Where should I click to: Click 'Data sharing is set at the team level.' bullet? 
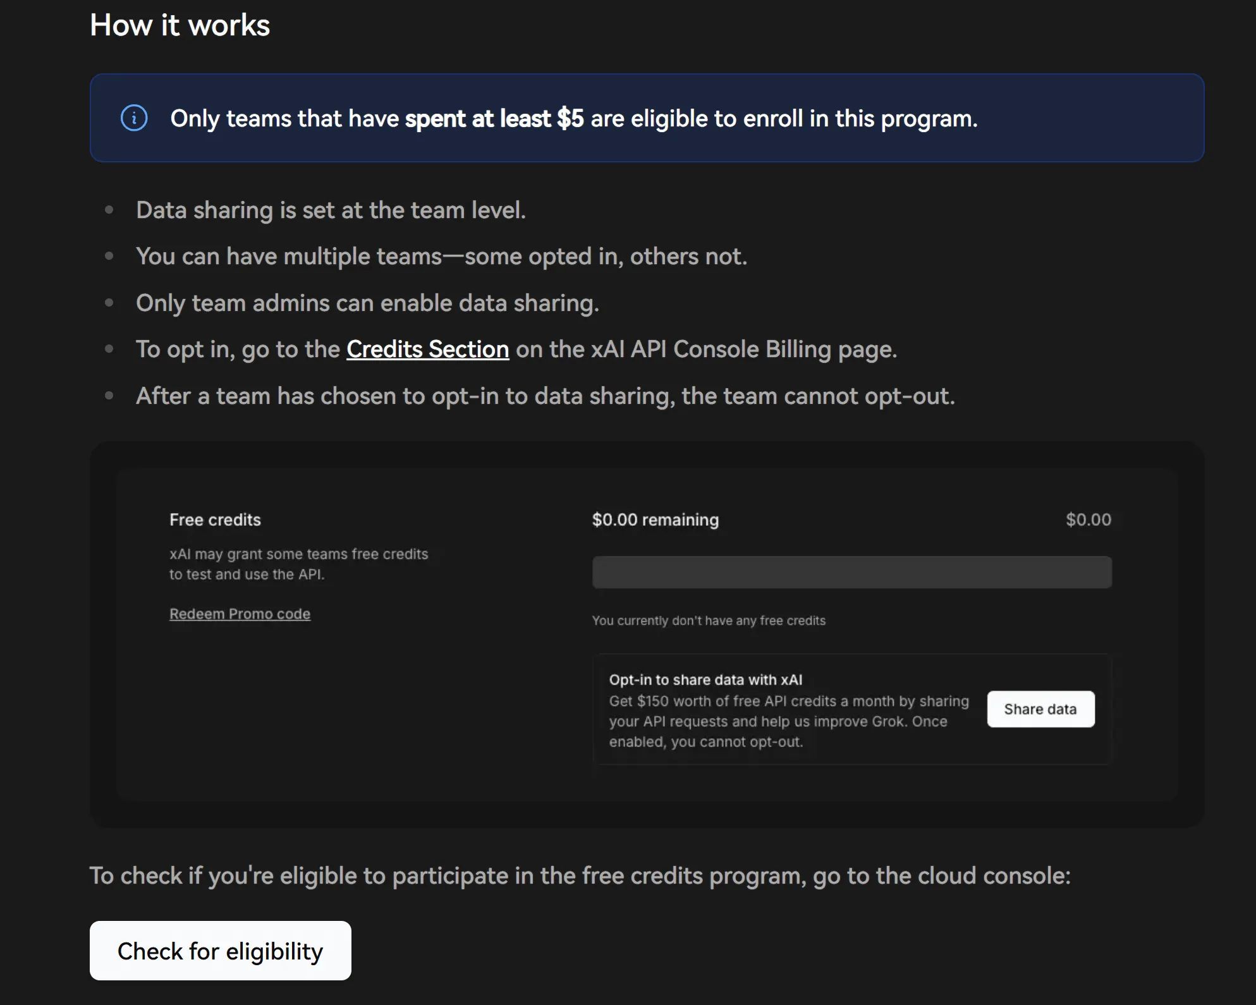pos(331,210)
